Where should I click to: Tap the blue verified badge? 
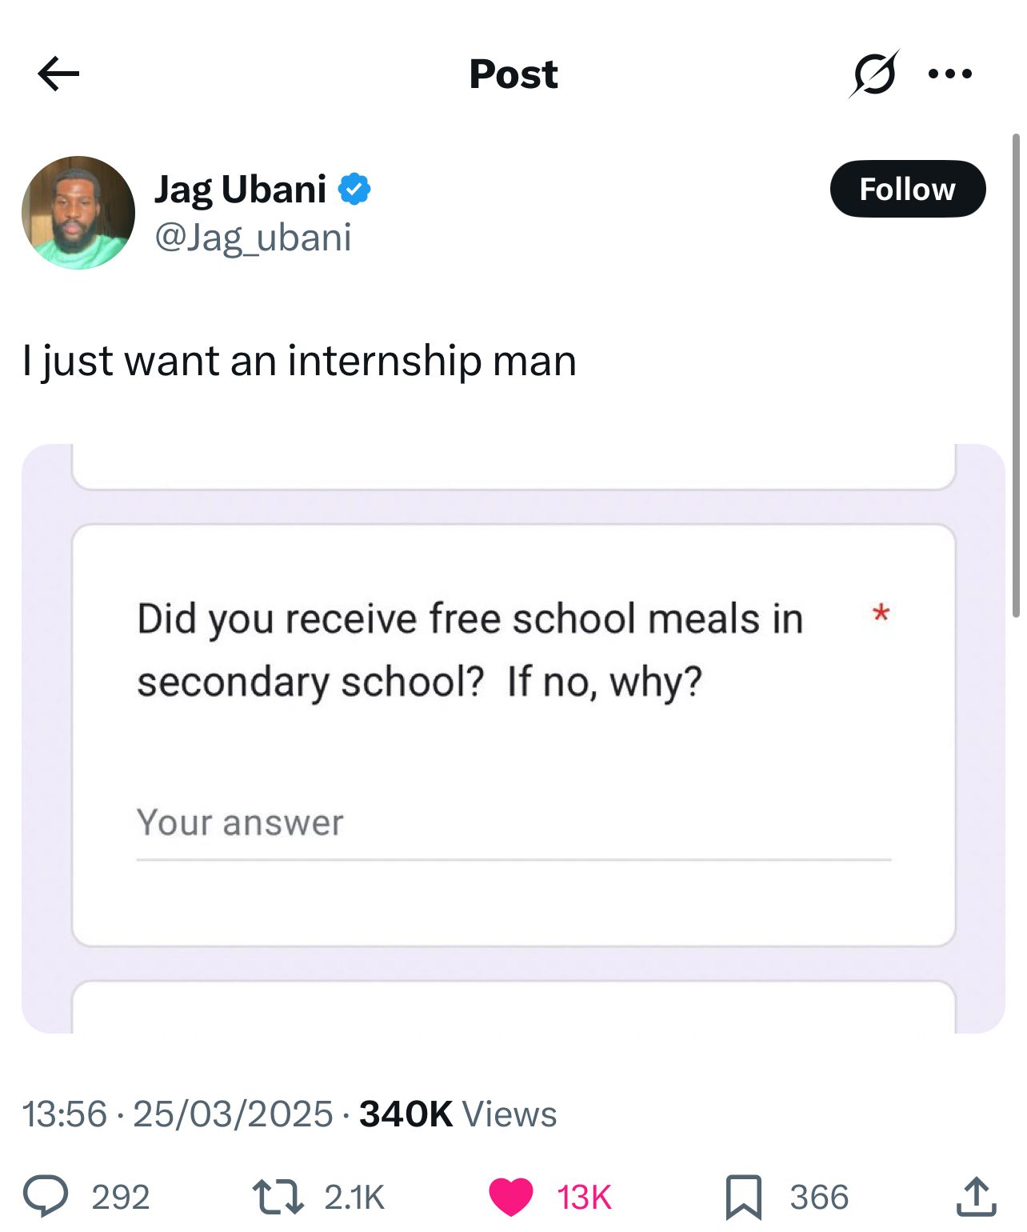354,190
